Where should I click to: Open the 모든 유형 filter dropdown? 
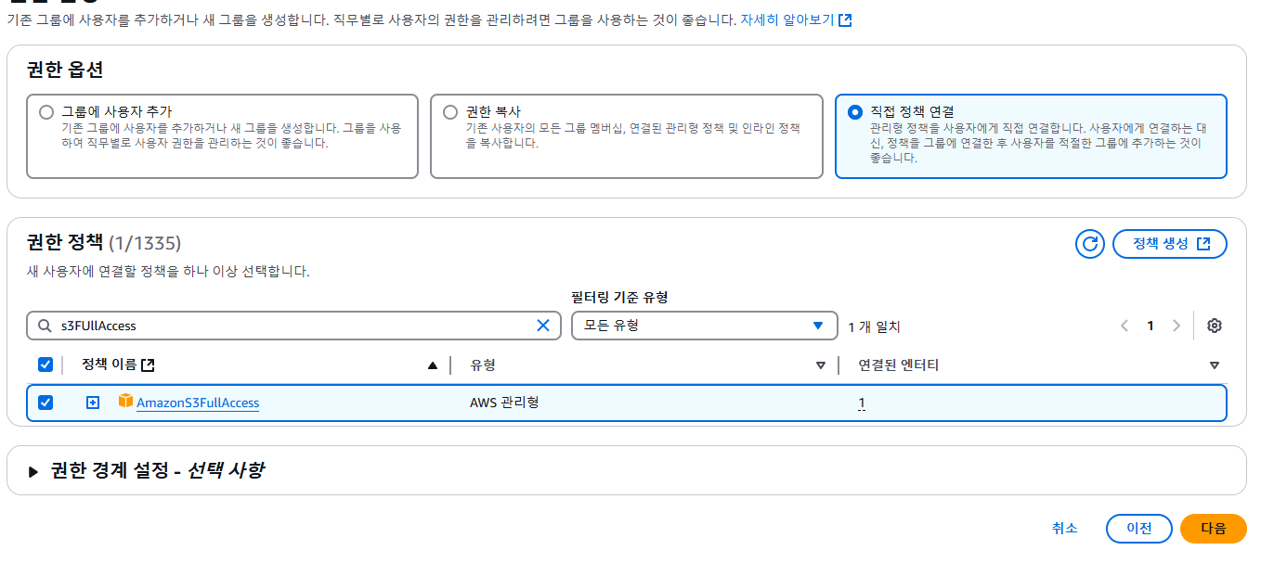pyautogui.click(x=705, y=326)
